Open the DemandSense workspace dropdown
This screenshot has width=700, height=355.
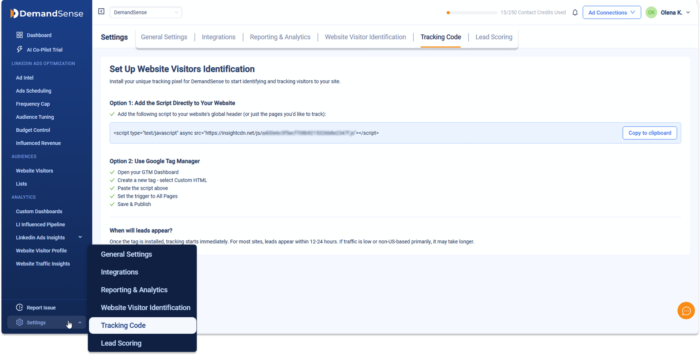point(146,12)
